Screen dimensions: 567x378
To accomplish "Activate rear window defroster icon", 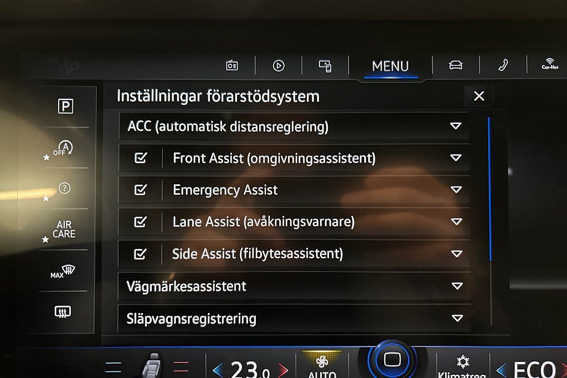I will 63,312.
